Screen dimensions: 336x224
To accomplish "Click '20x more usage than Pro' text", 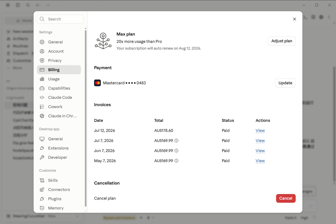I will 139,41.
